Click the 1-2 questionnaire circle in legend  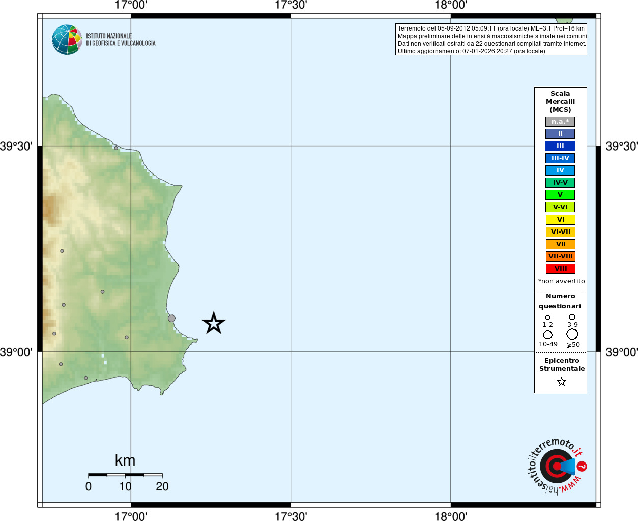coord(547,317)
